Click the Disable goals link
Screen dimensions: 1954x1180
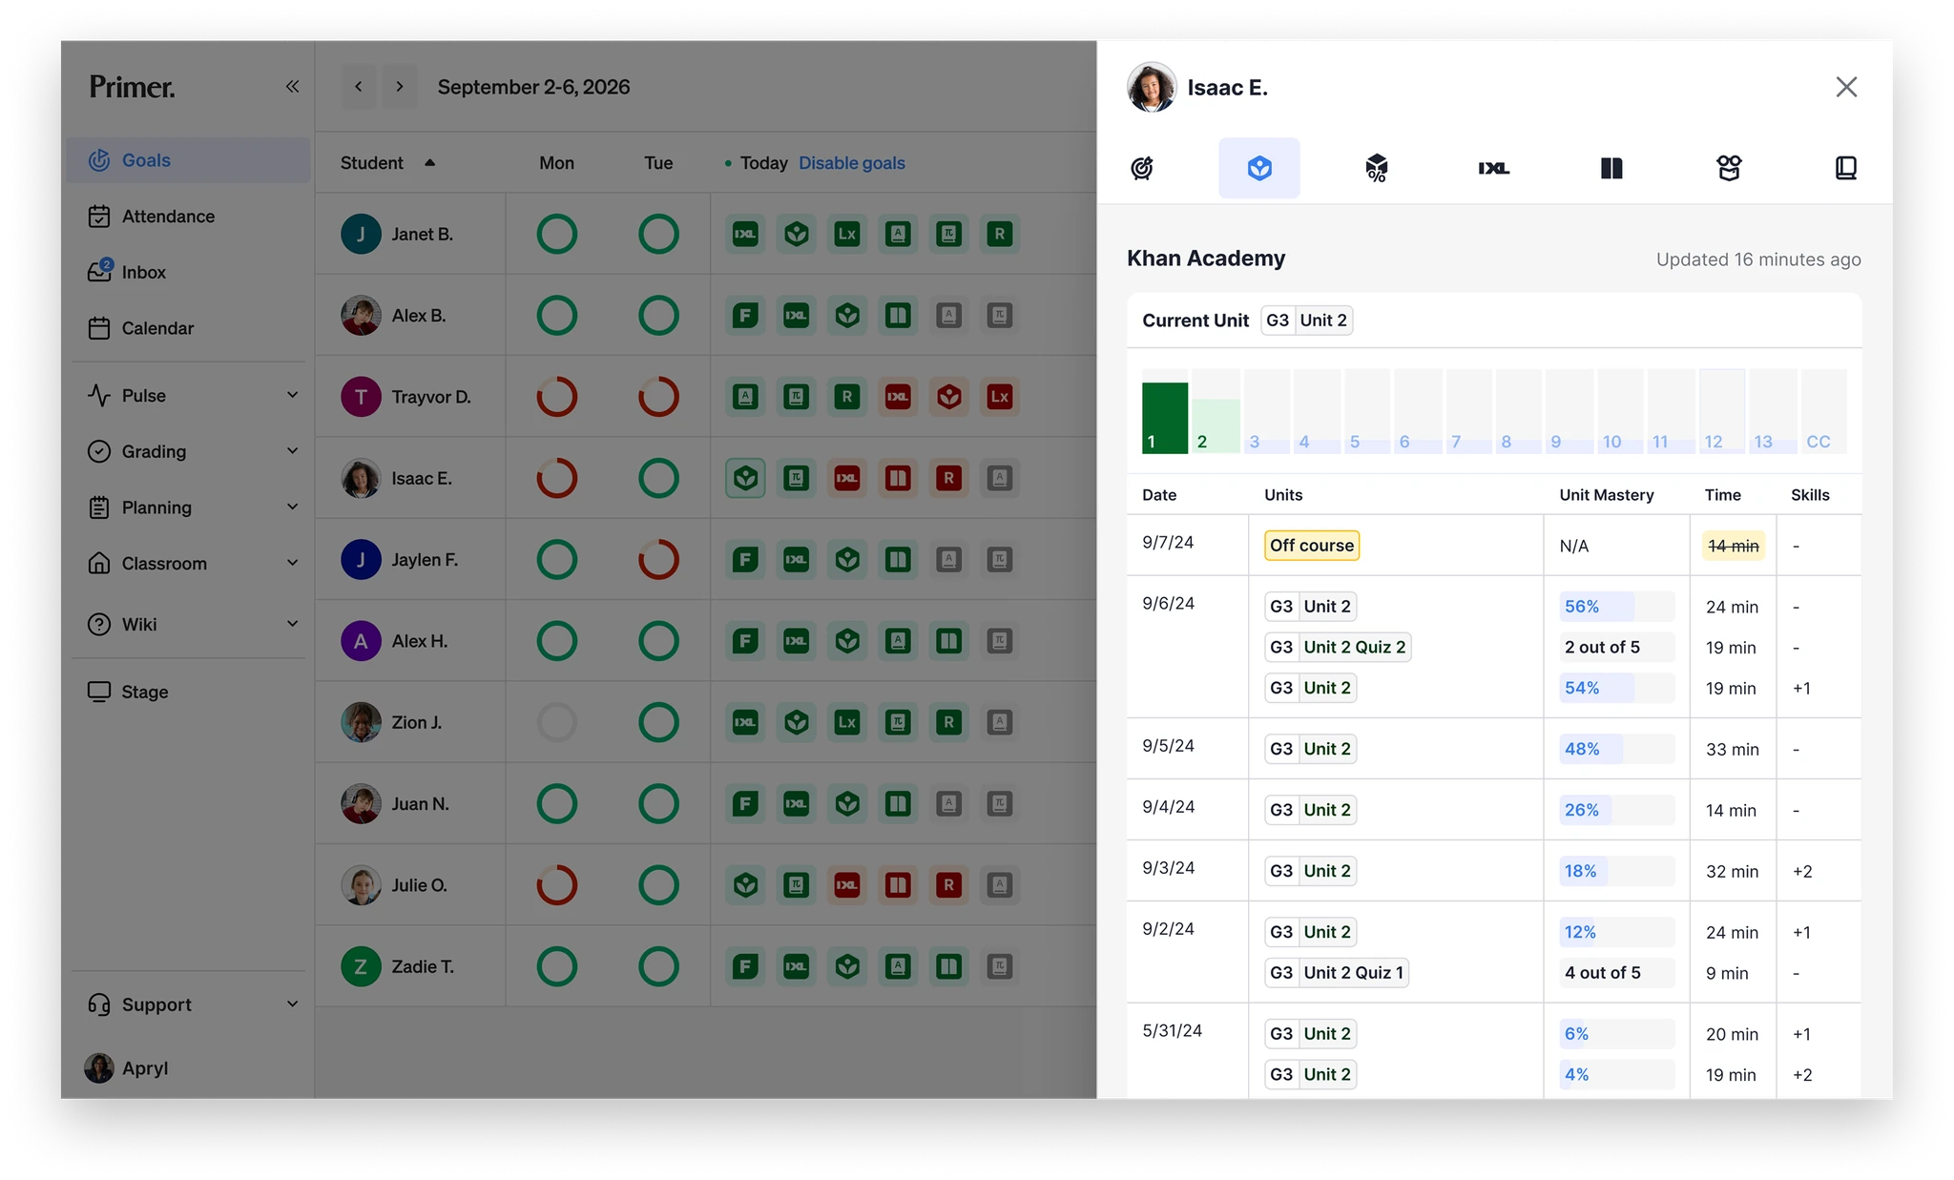point(852,163)
